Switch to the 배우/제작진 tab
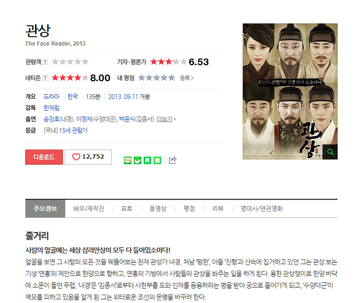The image size is (362, 303). (88, 208)
